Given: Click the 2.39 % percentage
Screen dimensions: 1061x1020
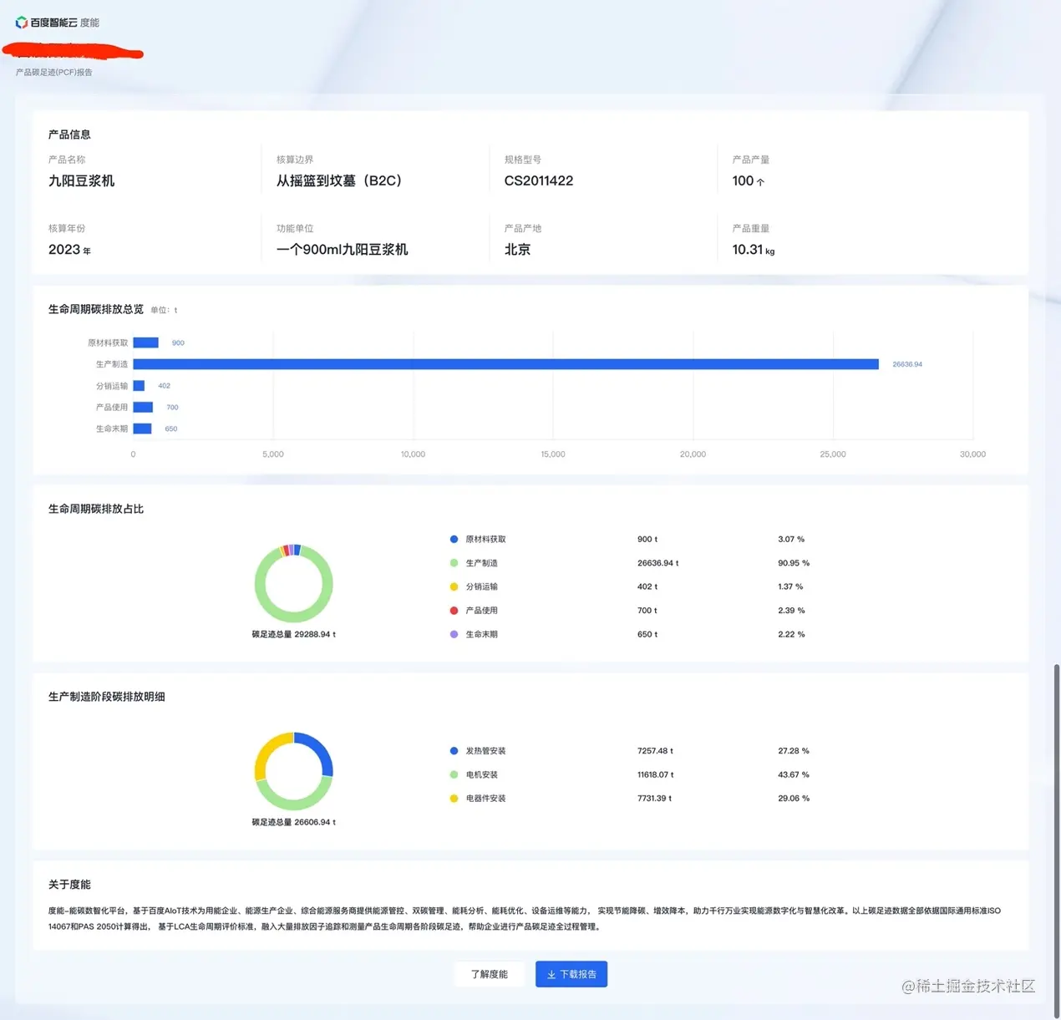Looking at the screenshot, I should pyautogui.click(x=791, y=611).
